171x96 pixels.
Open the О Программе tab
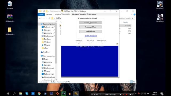91,14
